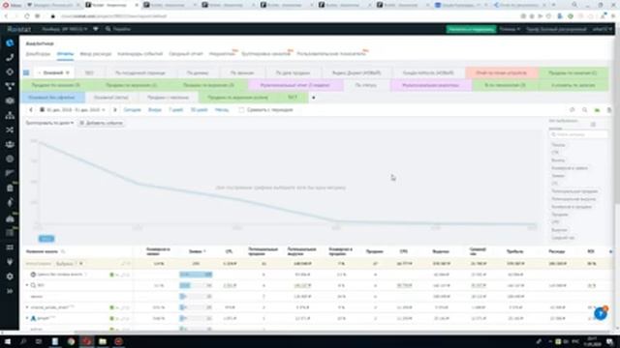Set period to 30 дней
Viewport: 620px width, 348px height.
pos(199,110)
